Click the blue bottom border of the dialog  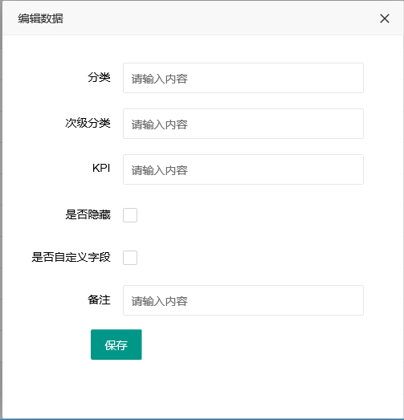click(203, 419)
